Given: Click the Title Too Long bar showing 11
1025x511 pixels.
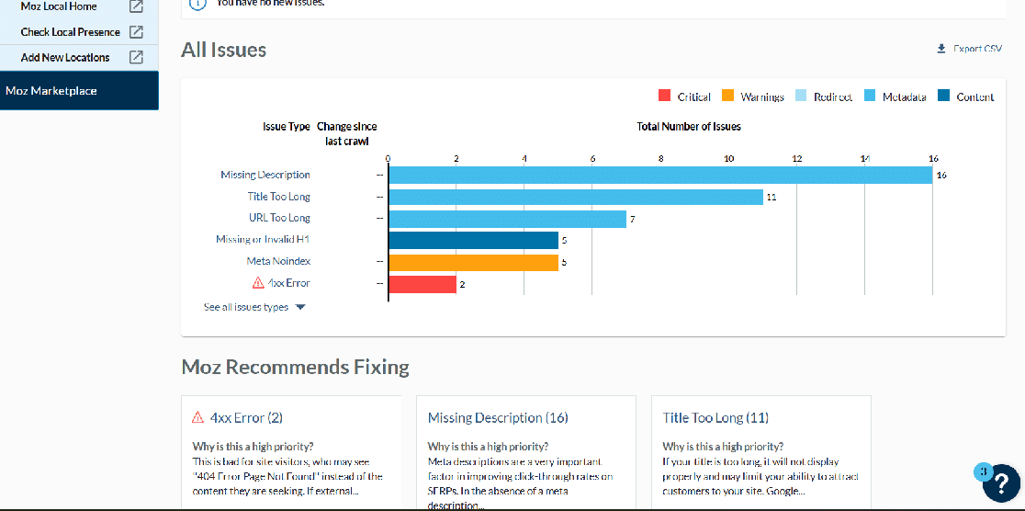Looking at the screenshot, I should click(576, 197).
